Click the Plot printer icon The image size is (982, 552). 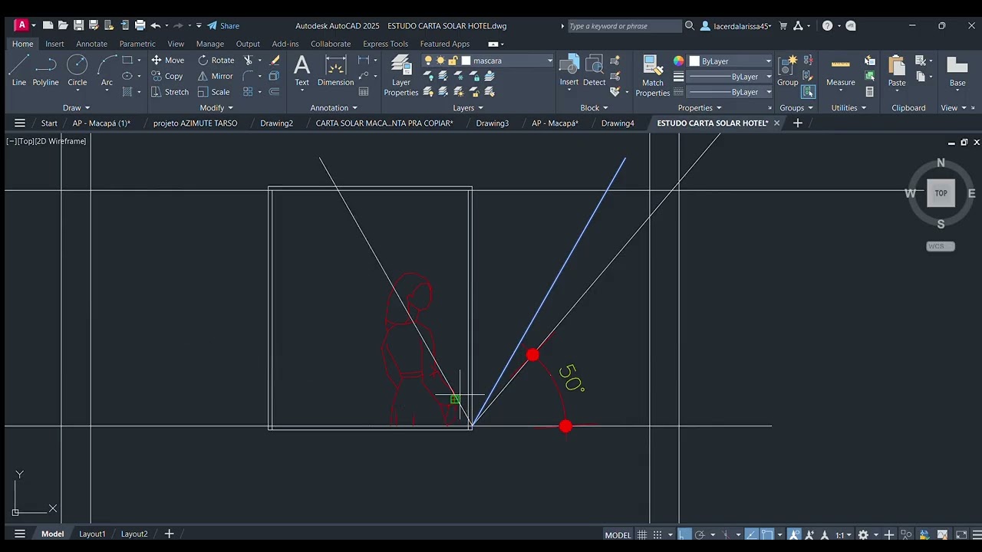tap(140, 25)
